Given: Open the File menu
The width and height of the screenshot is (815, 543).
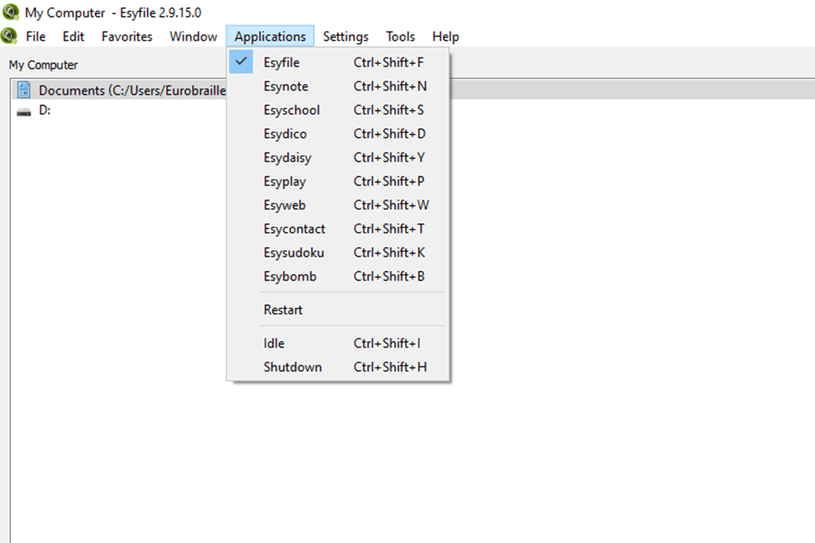Looking at the screenshot, I should pyautogui.click(x=35, y=36).
